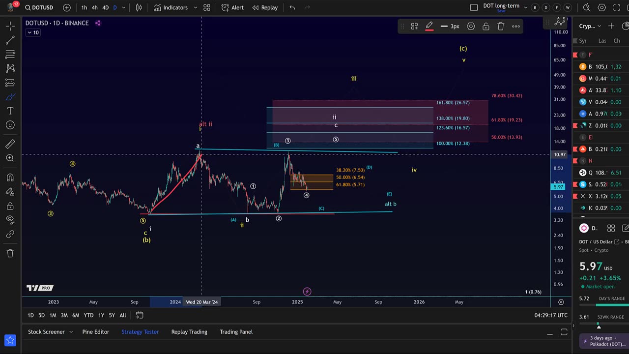Switch to Strategy Tester tab
Image resolution: width=629 pixels, height=354 pixels.
tap(140, 332)
